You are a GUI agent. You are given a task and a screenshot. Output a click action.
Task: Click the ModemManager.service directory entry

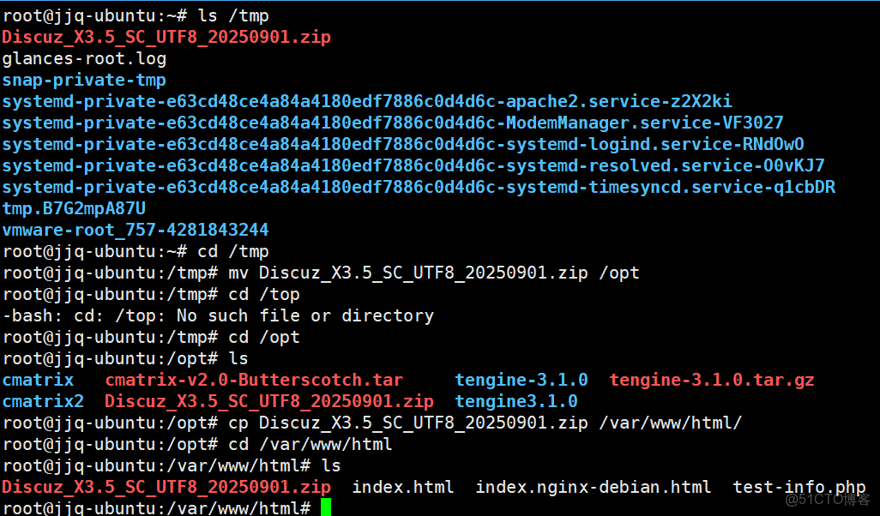coord(393,123)
